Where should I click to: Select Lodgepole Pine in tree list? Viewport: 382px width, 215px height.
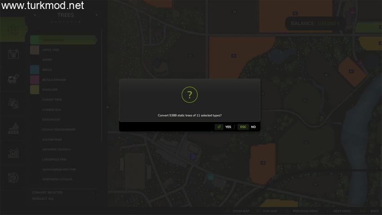54,159
